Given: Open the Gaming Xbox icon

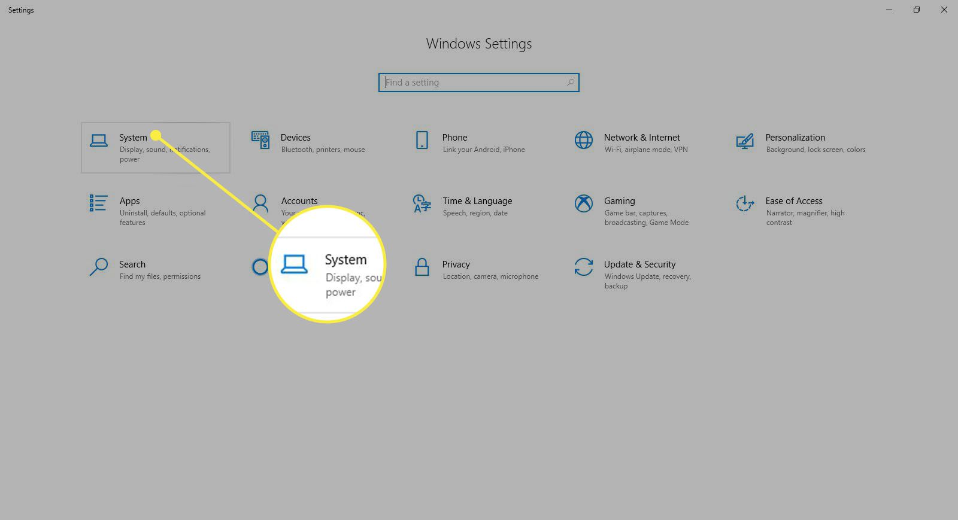Looking at the screenshot, I should [x=584, y=203].
